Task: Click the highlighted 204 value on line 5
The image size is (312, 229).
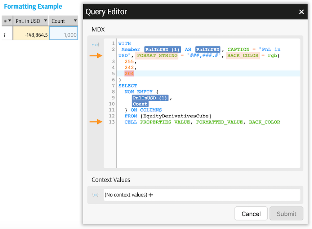Action: (129, 74)
